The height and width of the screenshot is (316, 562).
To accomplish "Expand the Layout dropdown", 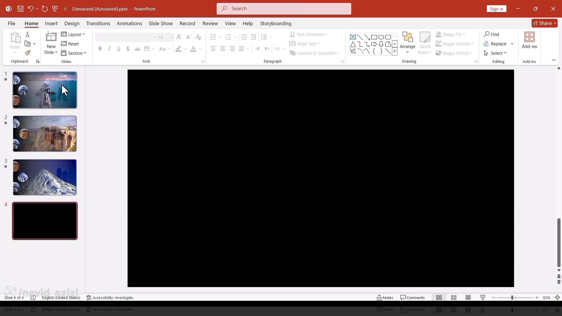I will [x=73, y=35].
